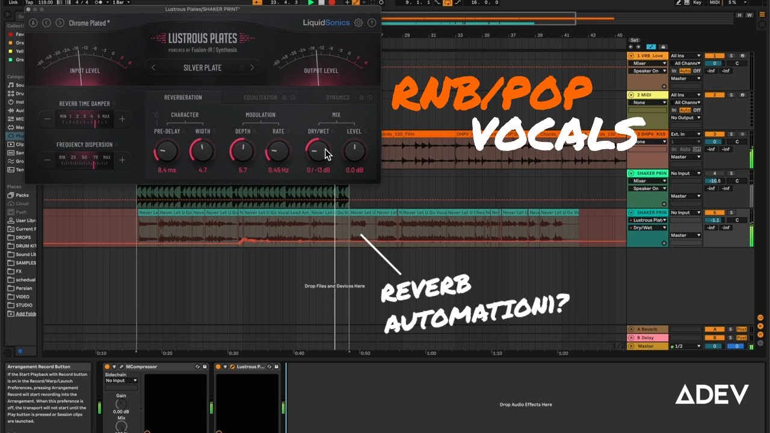Toggle the MIDI map button
The width and height of the screenshot is (770, 433).
[x=714, y=3]
